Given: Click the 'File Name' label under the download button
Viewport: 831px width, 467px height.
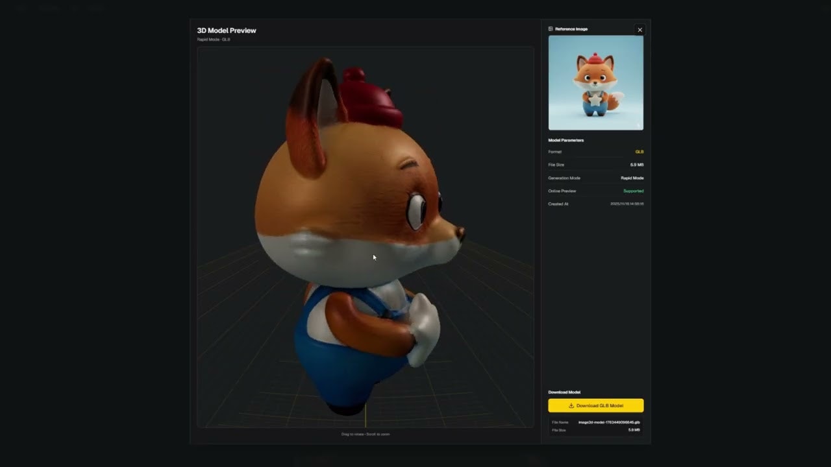Looking at the screenshot, I should coord(560,422).
